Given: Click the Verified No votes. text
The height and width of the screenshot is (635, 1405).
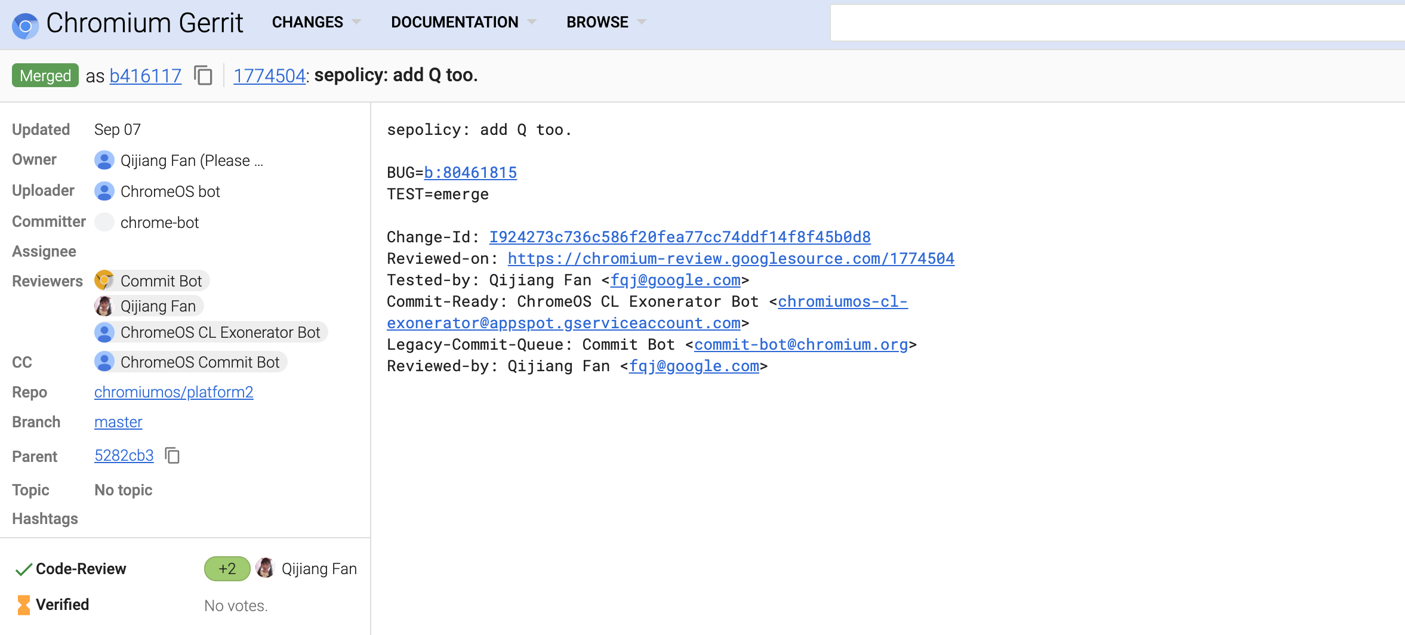Looking at the screenshot, I should pos(236,606).
